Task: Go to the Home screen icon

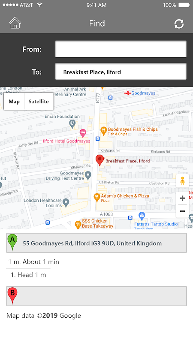Action: pos(15,23)
